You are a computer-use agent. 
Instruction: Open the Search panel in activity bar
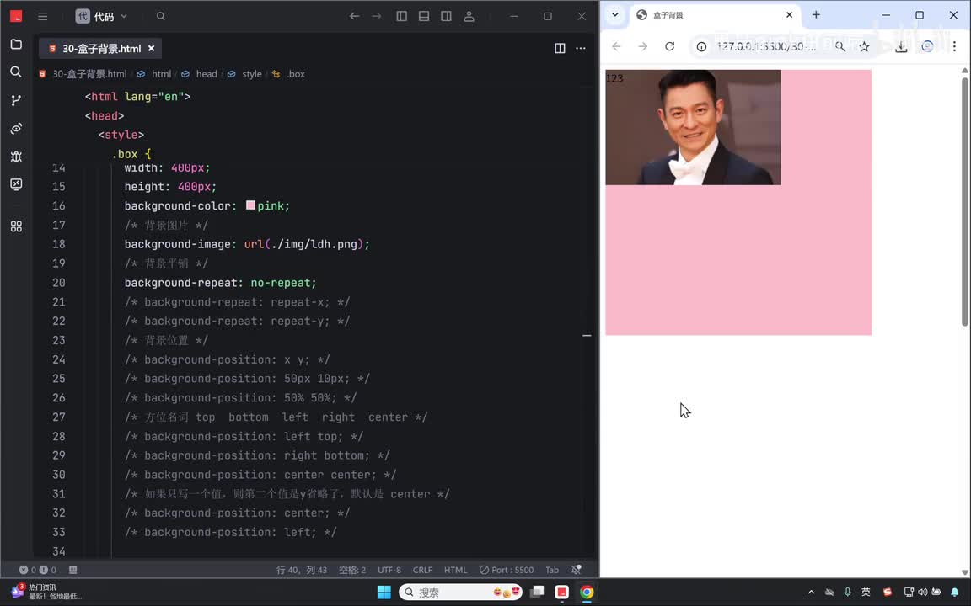[16, 72]
